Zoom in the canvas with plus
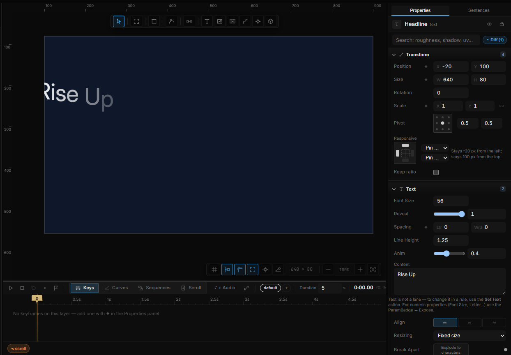 pos(360,270)
